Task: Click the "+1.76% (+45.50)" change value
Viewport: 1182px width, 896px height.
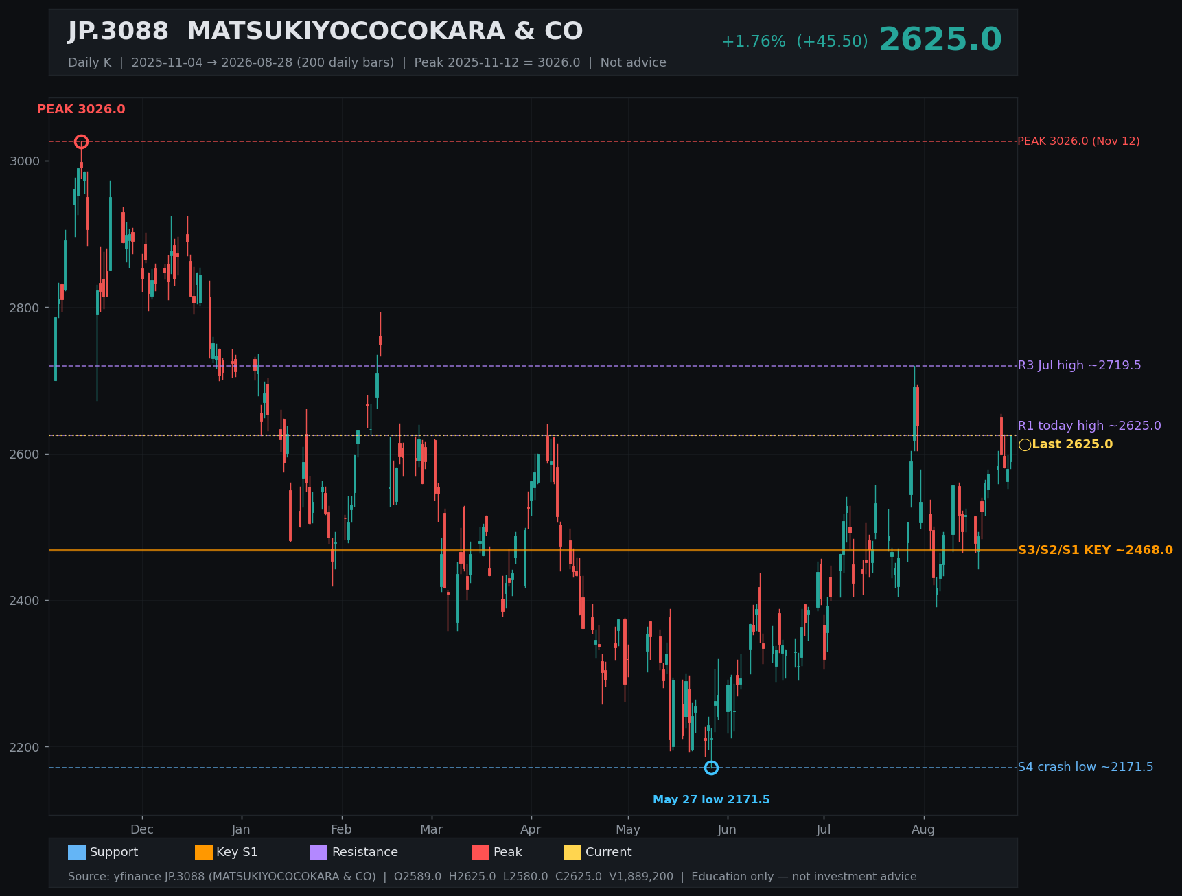Action: point(795,42)
